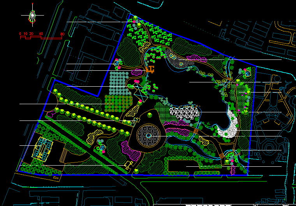Click the scale bar label 40
The height and width of the screenshot is (206, 296).
click(41, 34)
